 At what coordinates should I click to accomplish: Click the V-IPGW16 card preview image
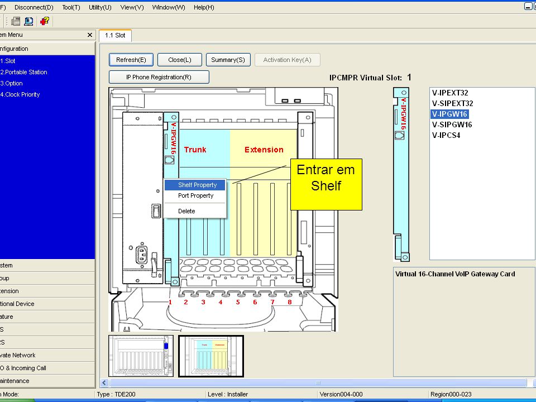click(x=401, y=174)
